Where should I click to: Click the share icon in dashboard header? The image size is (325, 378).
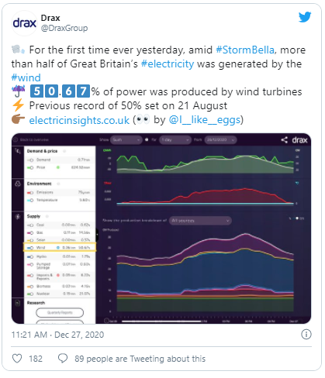tap(285, 140)
